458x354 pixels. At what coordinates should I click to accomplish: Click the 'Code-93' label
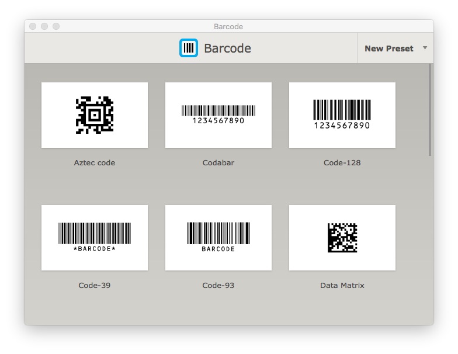tap(218, 285)
